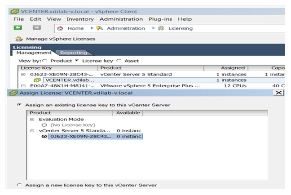The image size is (291, 195).
Task: Collapse the 0J623-XE09N-28C43 license key row
Action: 23,75
